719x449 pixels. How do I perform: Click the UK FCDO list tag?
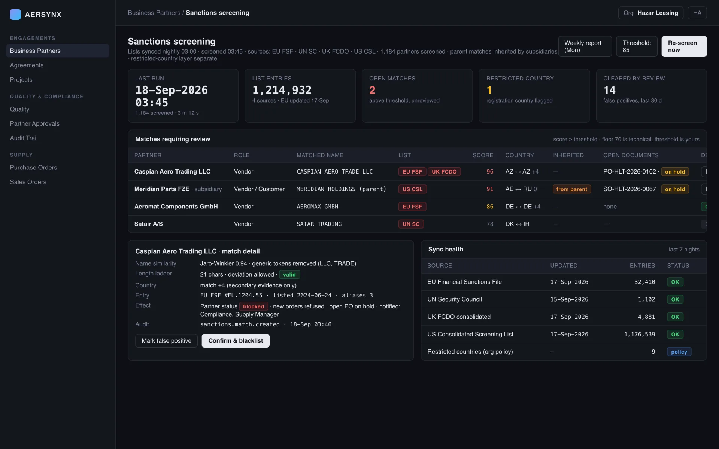444,172
